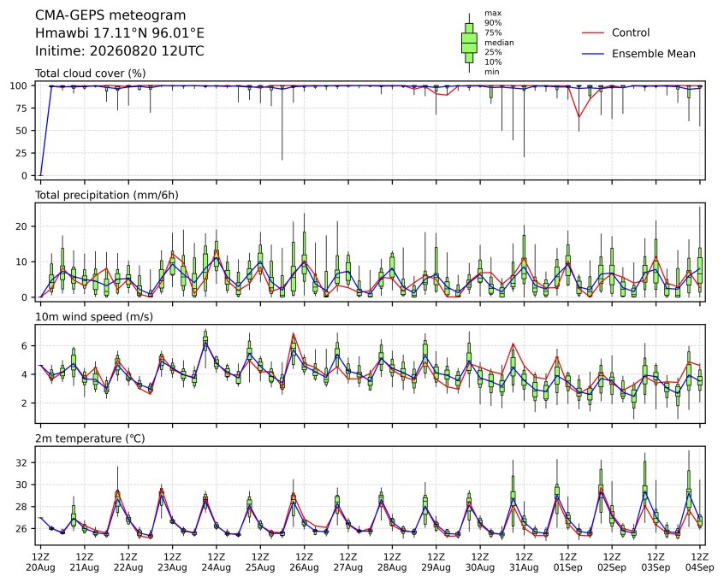724x582 pixels.
Task: Click the '32' tick on temperature axis
Action: tap(22, 462)
